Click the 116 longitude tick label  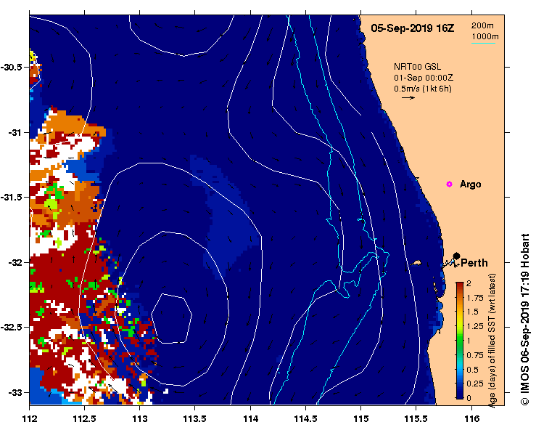471,418
